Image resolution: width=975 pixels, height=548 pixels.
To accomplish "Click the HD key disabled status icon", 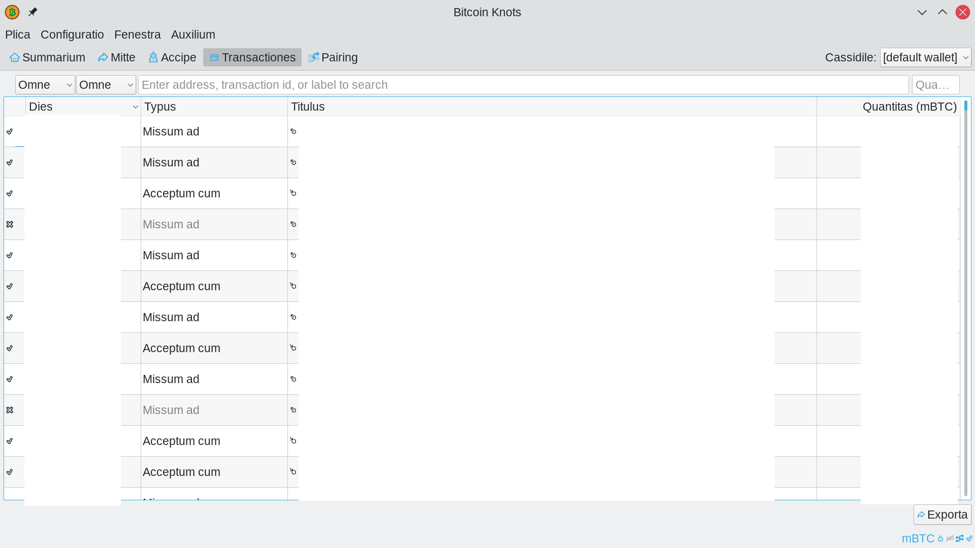I will 950,539.
